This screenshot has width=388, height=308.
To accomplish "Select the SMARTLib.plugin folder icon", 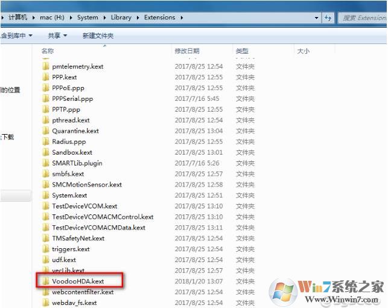I will pyautogui.click(x=46, y=163).
